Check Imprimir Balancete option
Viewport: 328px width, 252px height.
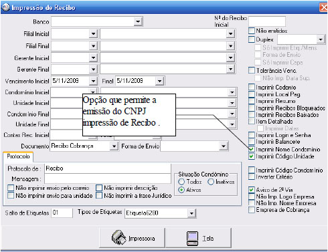pyautogui.click(x=252, y=142)
